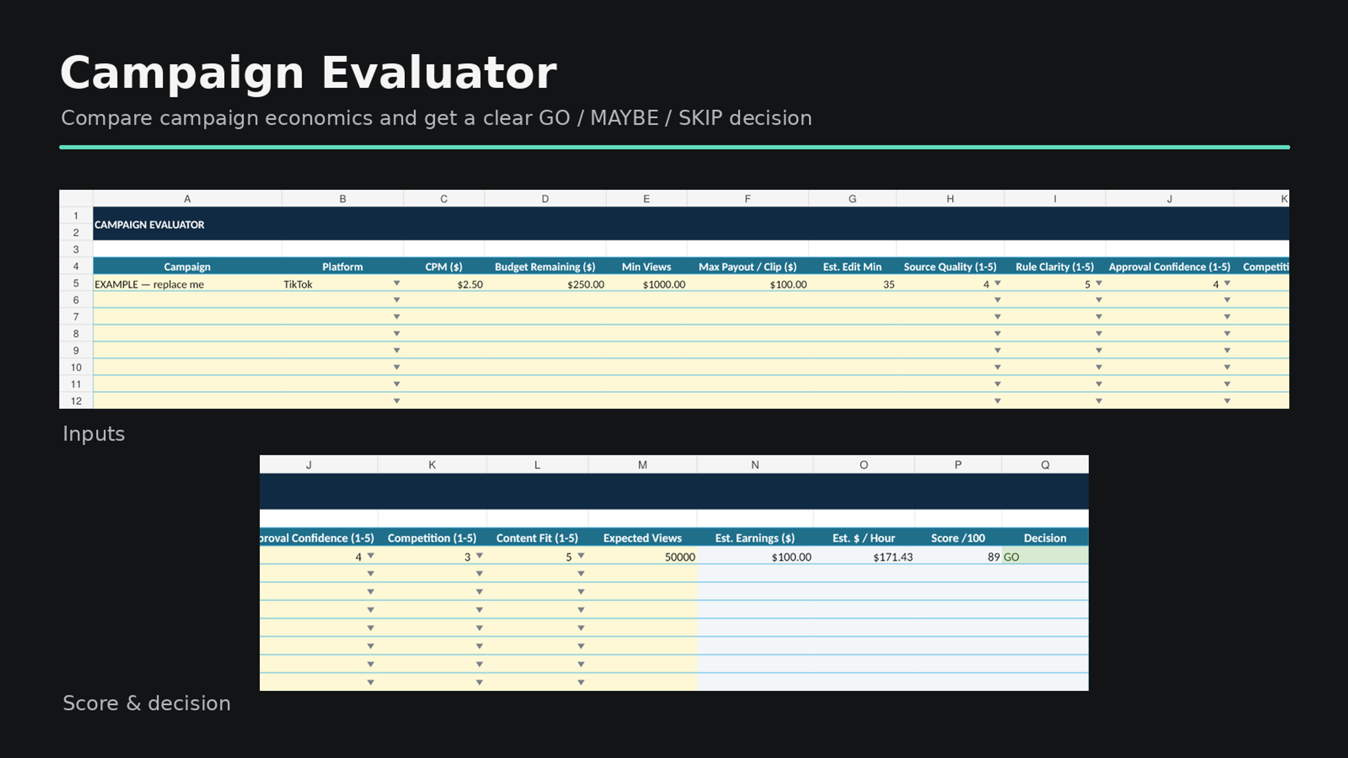Open Platform dropdown for TikTok row 5

(397, 284)
